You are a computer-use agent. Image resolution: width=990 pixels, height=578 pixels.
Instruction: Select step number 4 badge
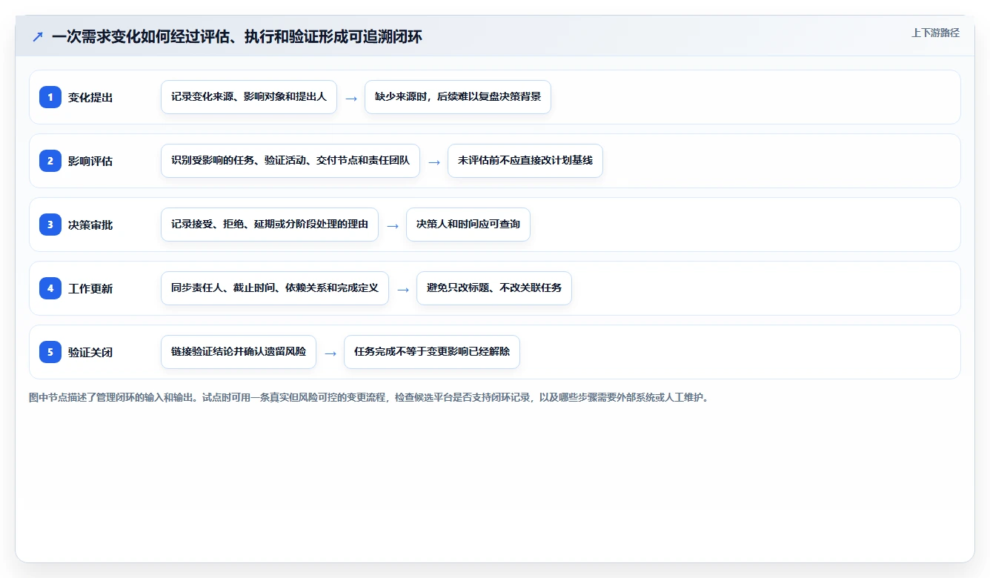50,288
